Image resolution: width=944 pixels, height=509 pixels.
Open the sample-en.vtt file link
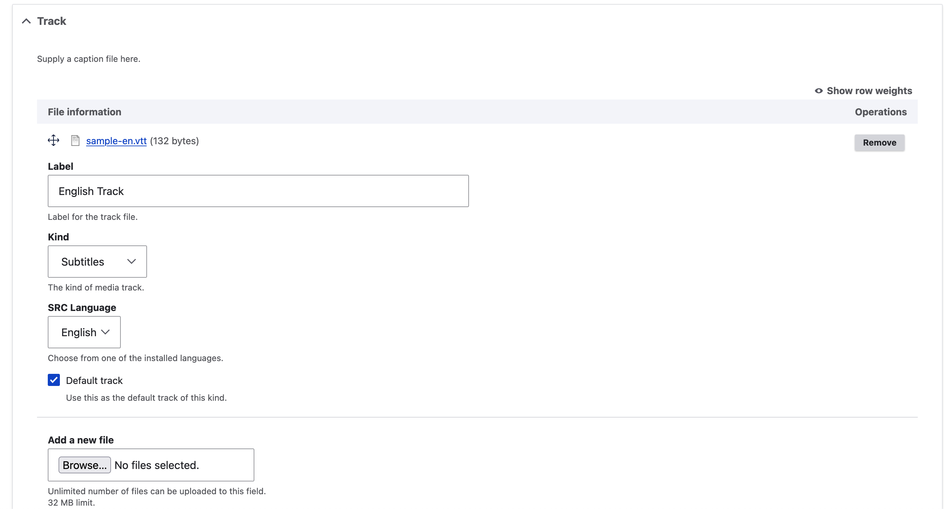[x=116, y=141]
